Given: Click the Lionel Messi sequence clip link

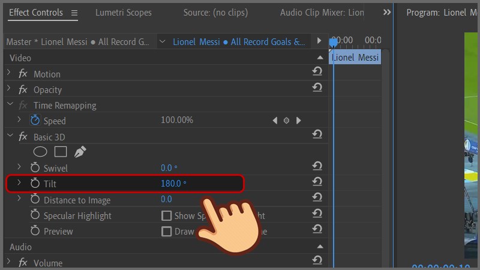Looking at the screenshot, I should (239, 41).
